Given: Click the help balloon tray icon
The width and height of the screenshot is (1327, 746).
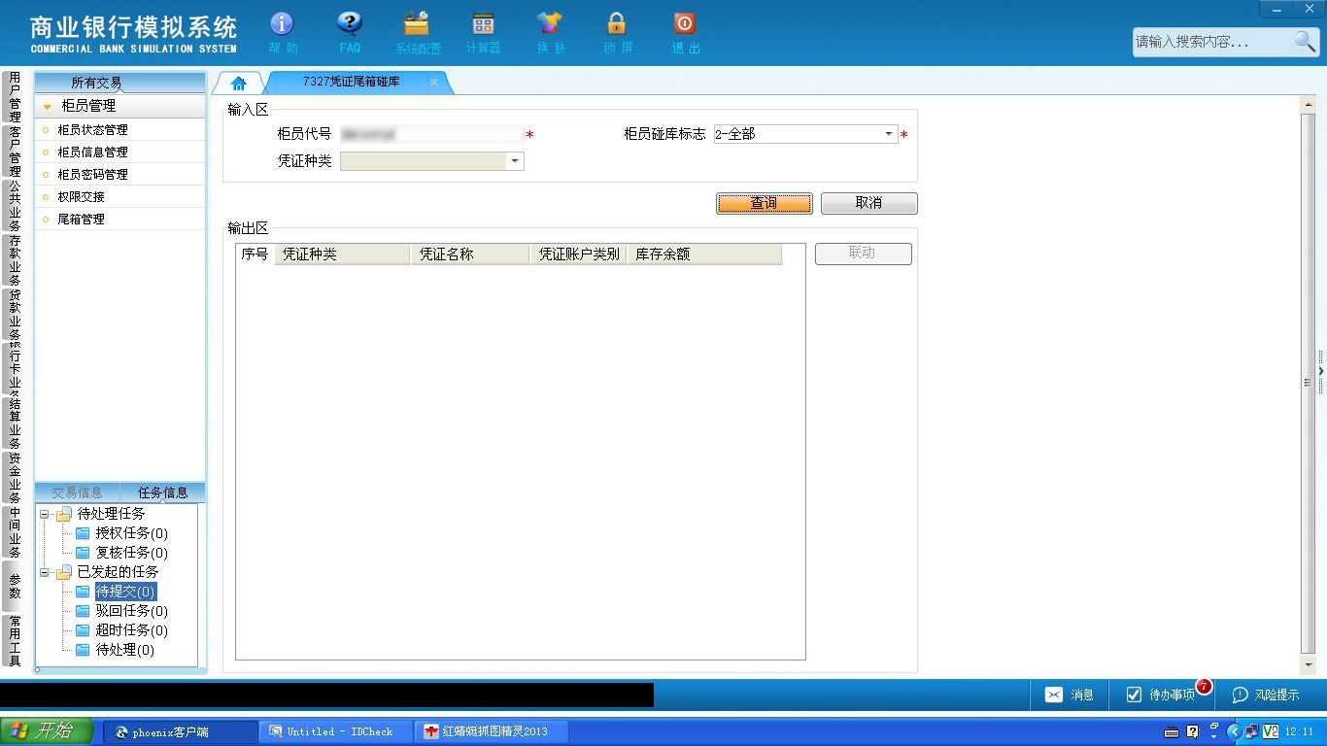Looking at the screenshot, I should point(1193,731).
